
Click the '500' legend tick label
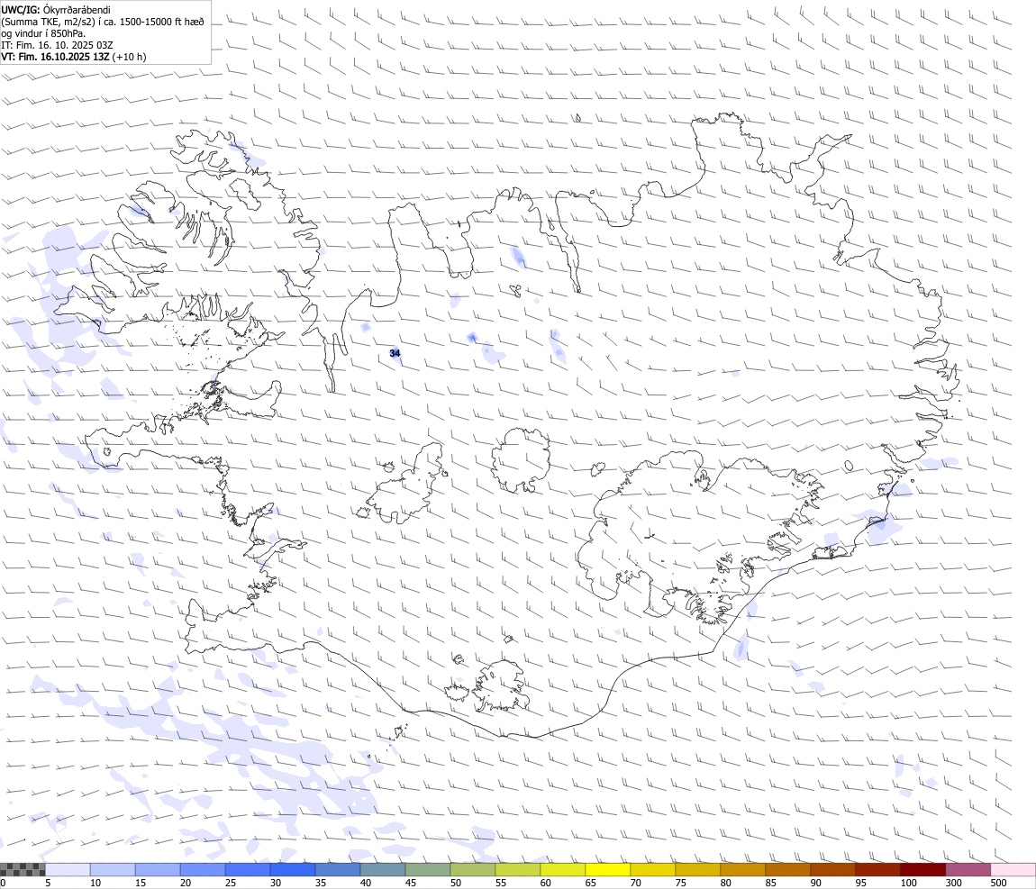pyautogui.click(x=998, y=883)
